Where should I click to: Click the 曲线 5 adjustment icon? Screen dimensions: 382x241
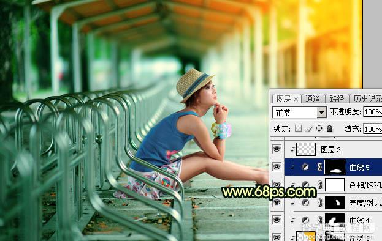(305, 167)
